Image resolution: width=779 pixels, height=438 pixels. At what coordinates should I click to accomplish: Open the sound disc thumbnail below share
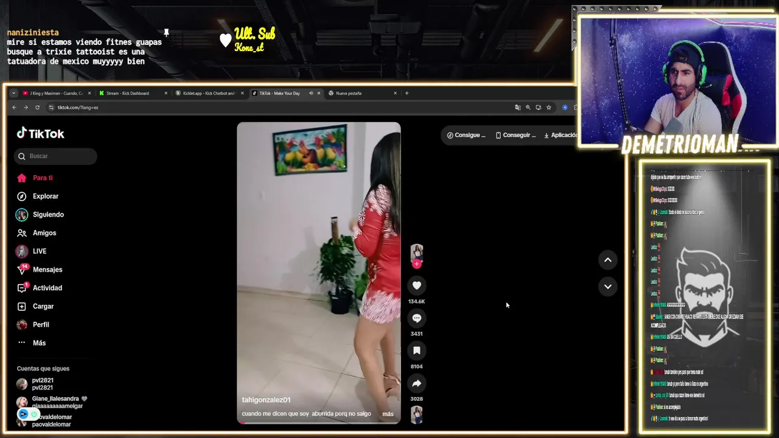point(416,414)
